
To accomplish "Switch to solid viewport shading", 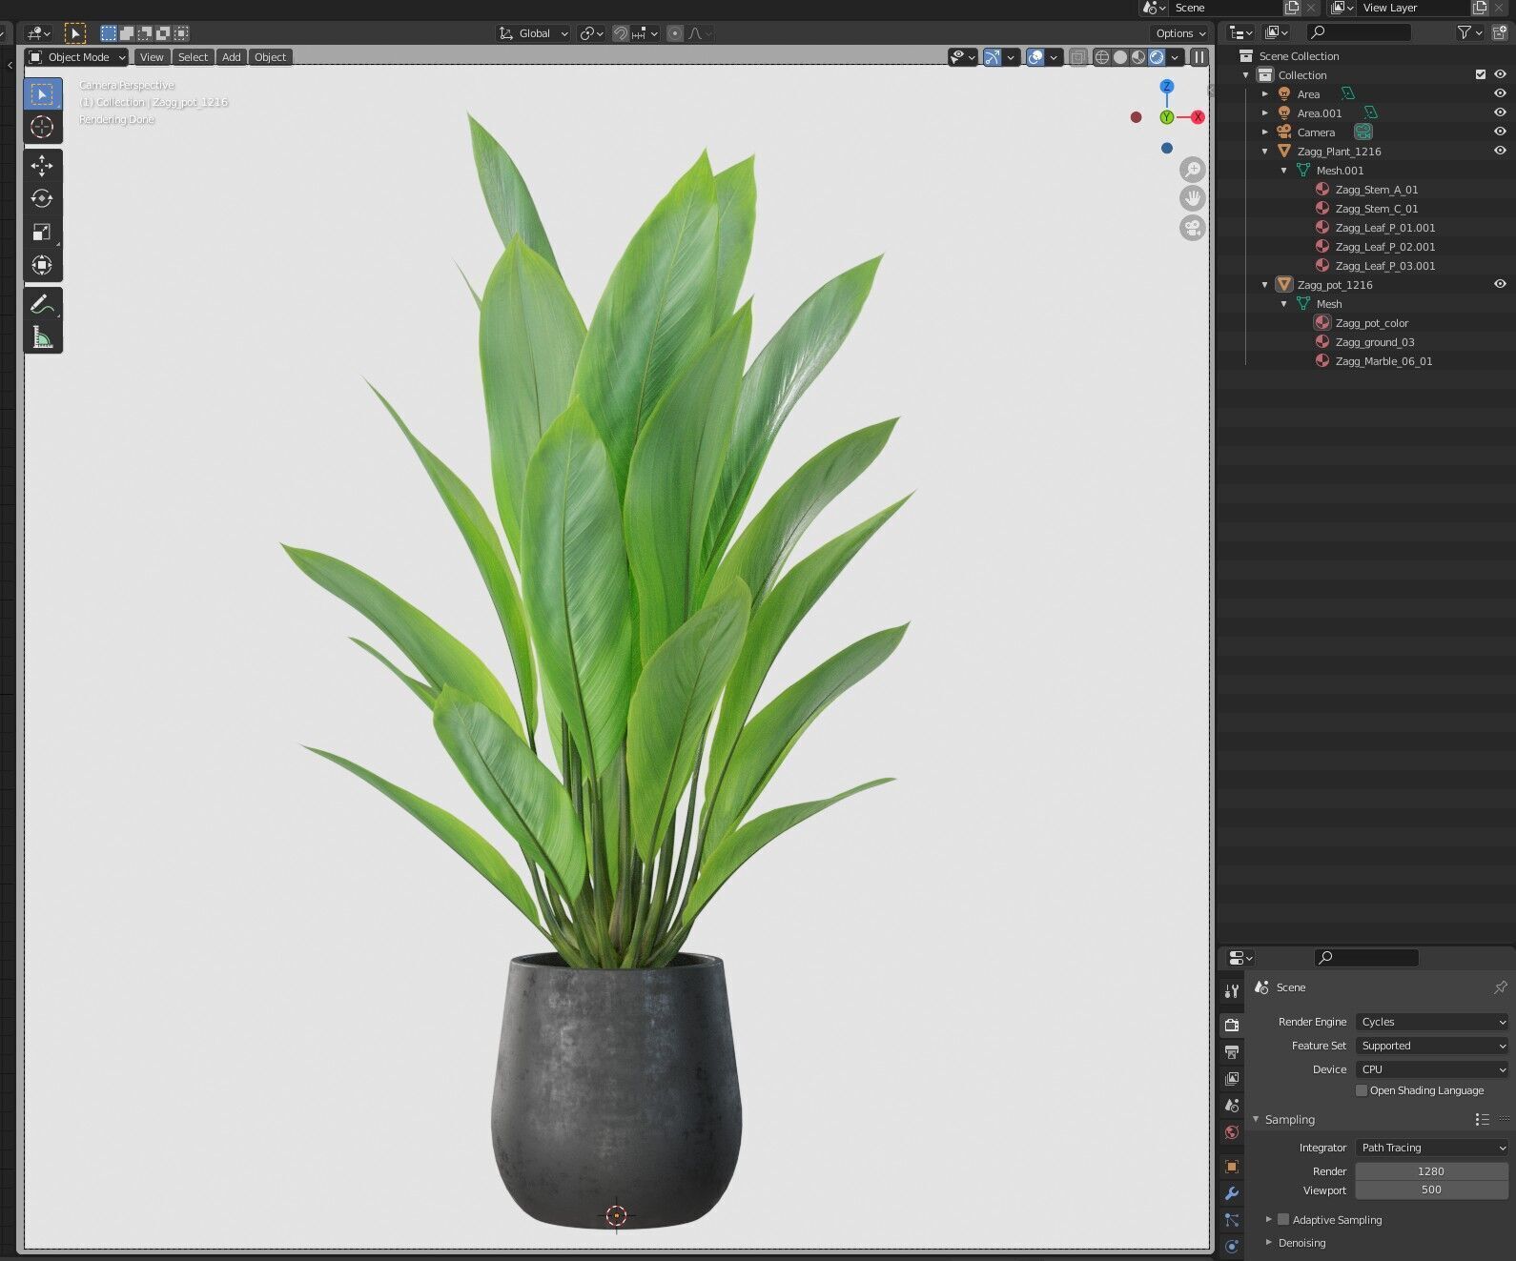I will (x=1120, y=57).
